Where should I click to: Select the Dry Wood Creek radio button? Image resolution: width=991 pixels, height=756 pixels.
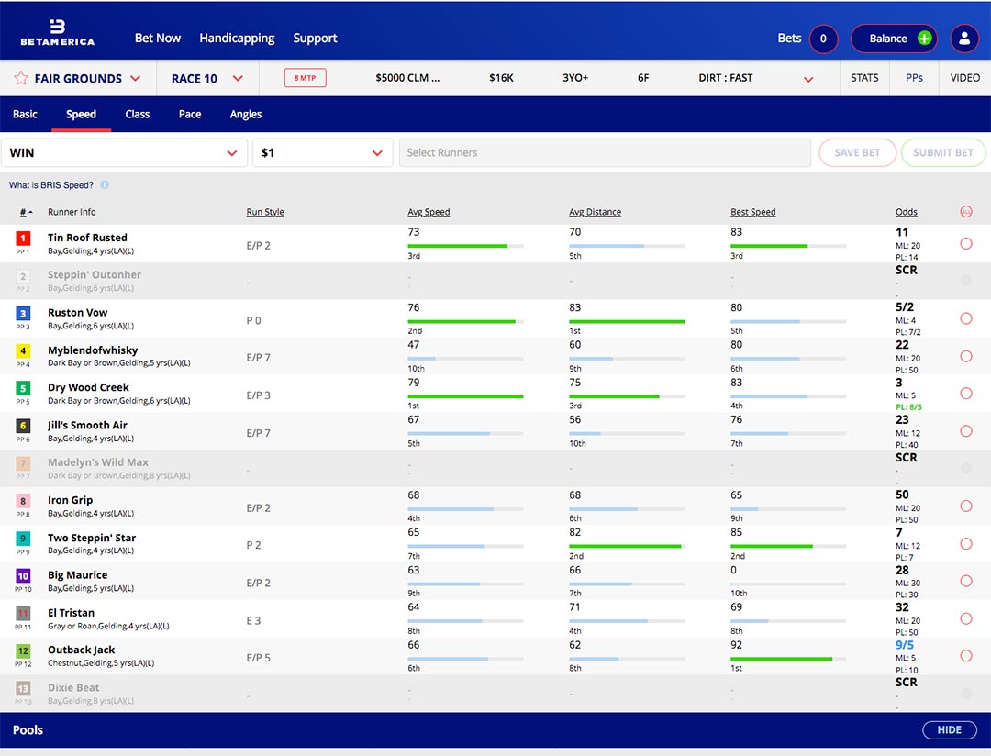pyautogui.click(x=965, y=394)
